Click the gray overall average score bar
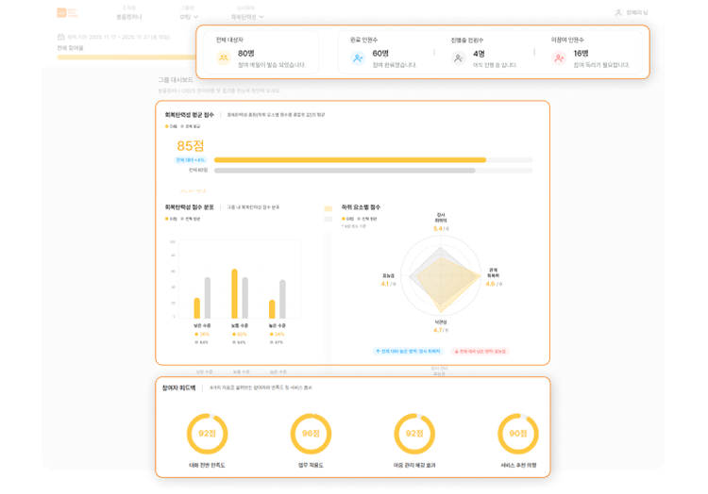This screenshot has width=708, height=494. click(345, 171)
